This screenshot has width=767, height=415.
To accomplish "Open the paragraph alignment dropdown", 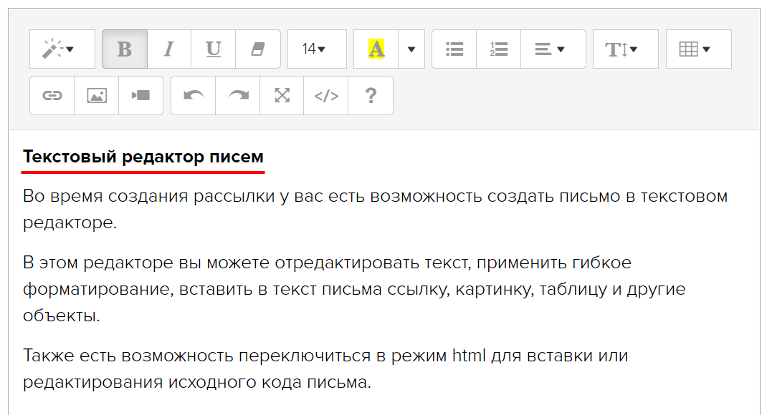I will coord(553,49).
